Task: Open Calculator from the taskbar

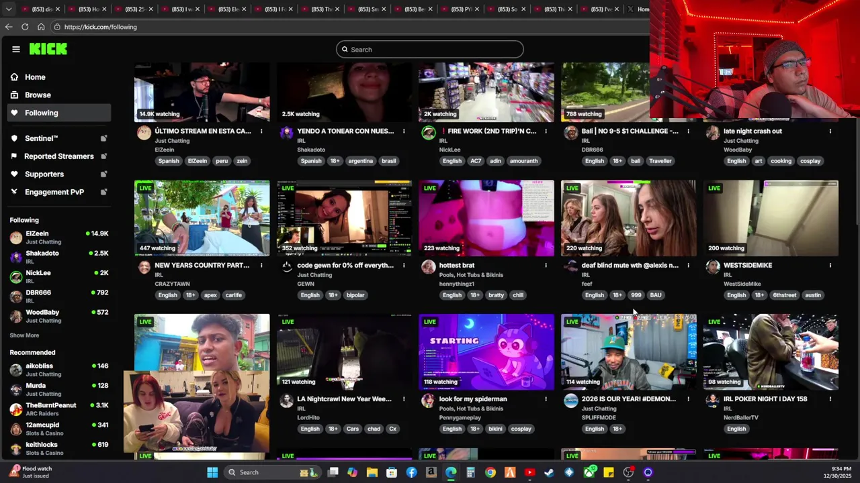Action: tap(470, 472)
